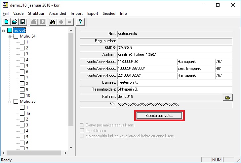The height and width of the screenshot is (163, 241).
Task: Tick the Muhu 35 checkbox
Action: coord(16,101)
